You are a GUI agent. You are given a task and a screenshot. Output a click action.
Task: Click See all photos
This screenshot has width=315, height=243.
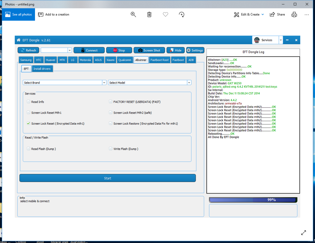pos(19,15)
